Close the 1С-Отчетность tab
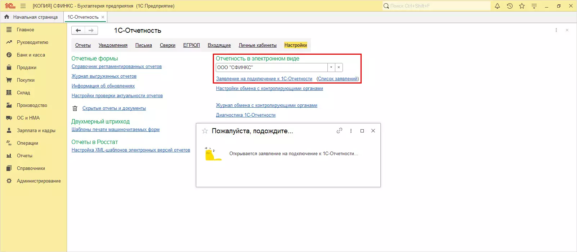The height and width of the screenshot is (252, 577). [103, 17]
